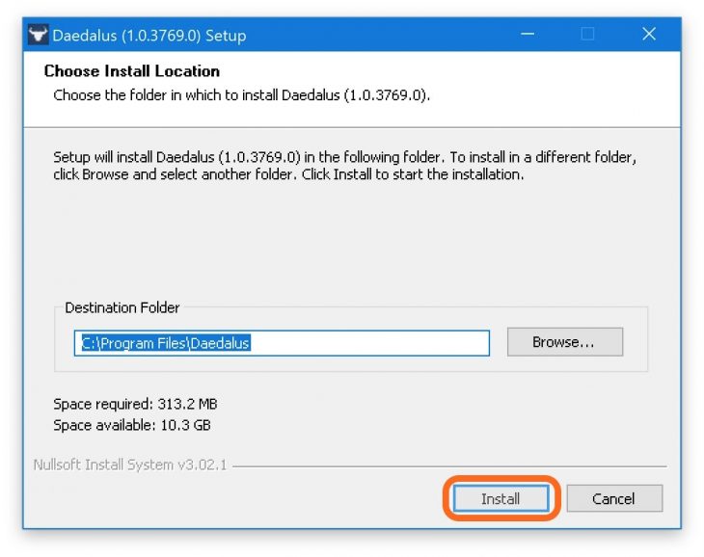This screenshot has height=557, width=704.
Task: Focus the Destination Folder path field
Action: coord(282,343)
